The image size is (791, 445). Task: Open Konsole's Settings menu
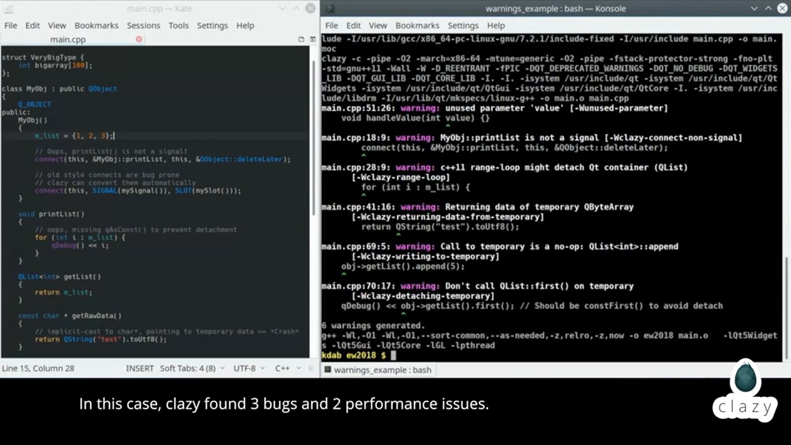[463, 25]
